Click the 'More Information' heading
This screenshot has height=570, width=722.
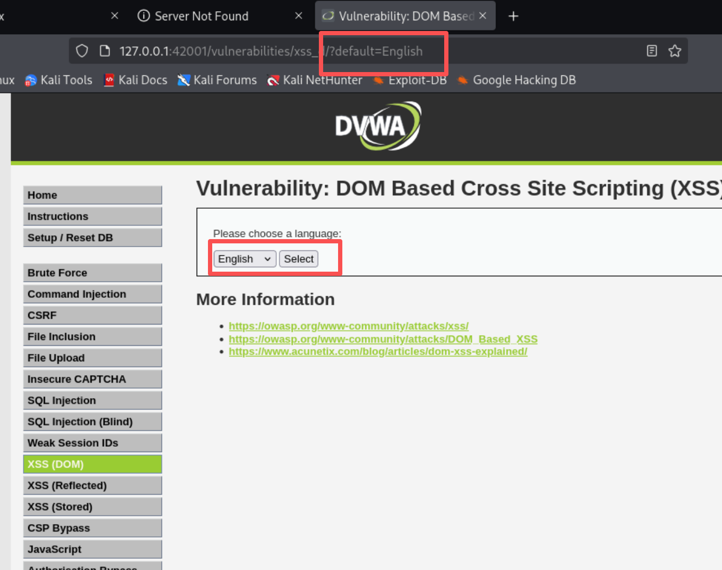click(266, 299)
